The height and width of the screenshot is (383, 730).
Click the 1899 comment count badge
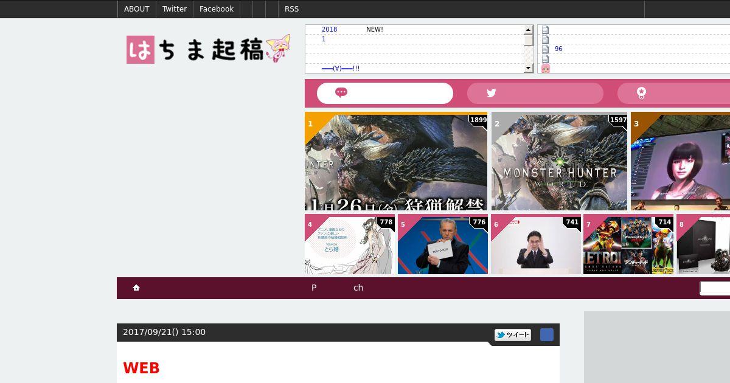[x=478, y=120]
